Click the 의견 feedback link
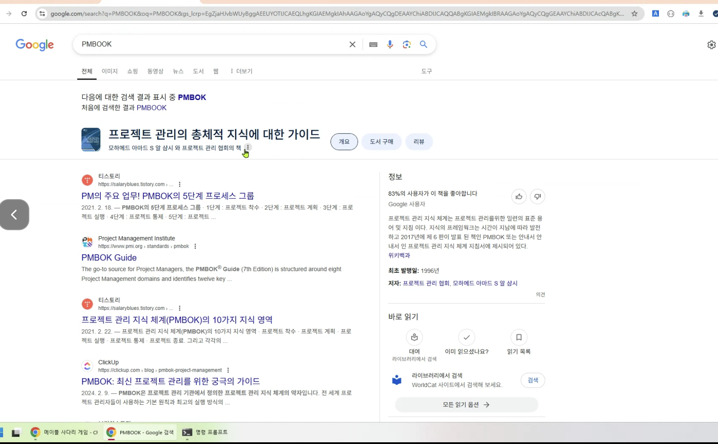The height and width of the screenshot is (444, 718). [540, 294]
